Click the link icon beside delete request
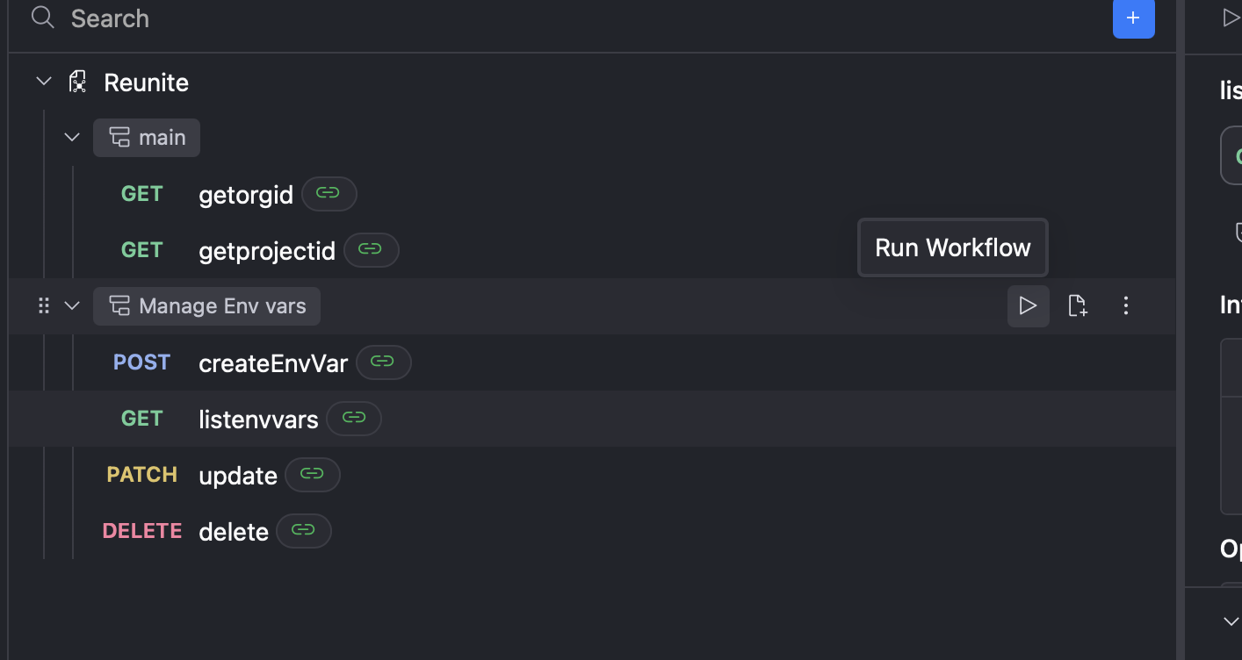 [x=303, y=531]
